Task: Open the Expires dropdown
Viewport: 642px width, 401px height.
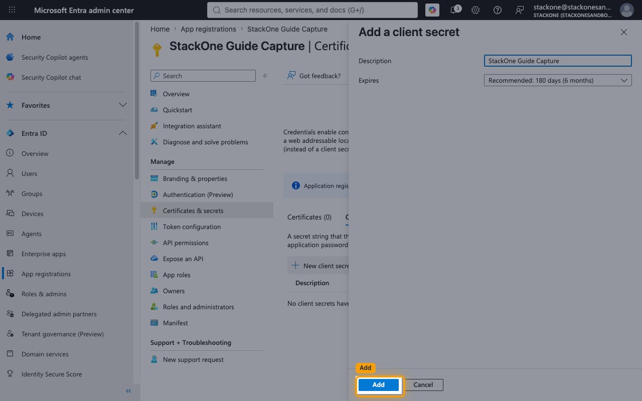Action: click(x=558, y=80)
